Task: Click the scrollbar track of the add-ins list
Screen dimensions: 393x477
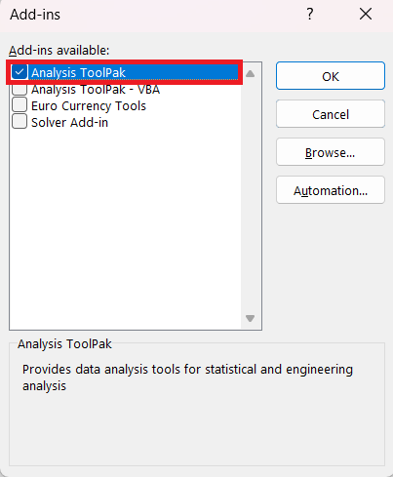Action: tap(251, 196)
